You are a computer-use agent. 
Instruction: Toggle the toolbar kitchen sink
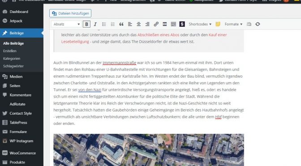pyautogui.click(x=173, y=24)
